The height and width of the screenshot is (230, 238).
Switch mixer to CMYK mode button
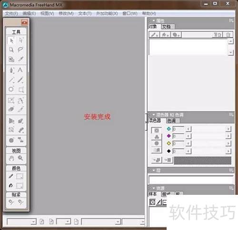tap(157, 130)
